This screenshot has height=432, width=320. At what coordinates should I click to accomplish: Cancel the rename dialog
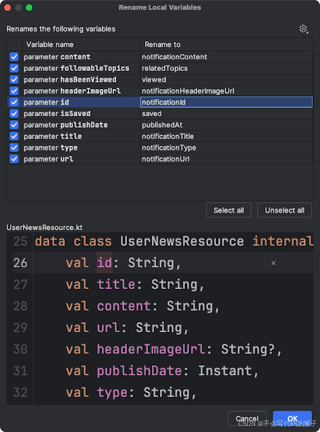coord(247,418)
